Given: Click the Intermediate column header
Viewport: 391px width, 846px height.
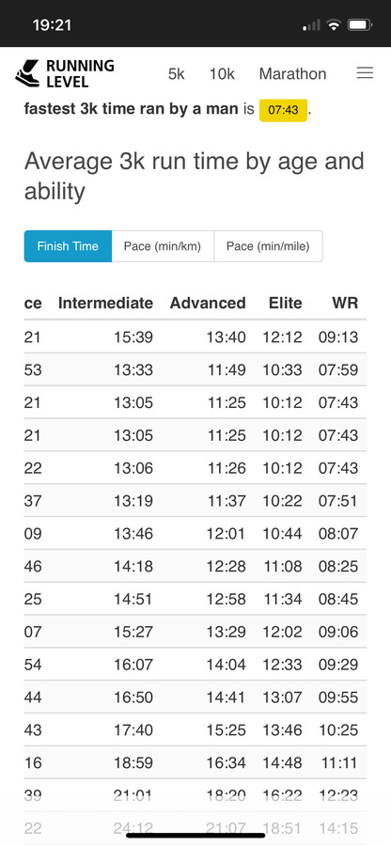Looking at the screenshot, I should 105,304.
